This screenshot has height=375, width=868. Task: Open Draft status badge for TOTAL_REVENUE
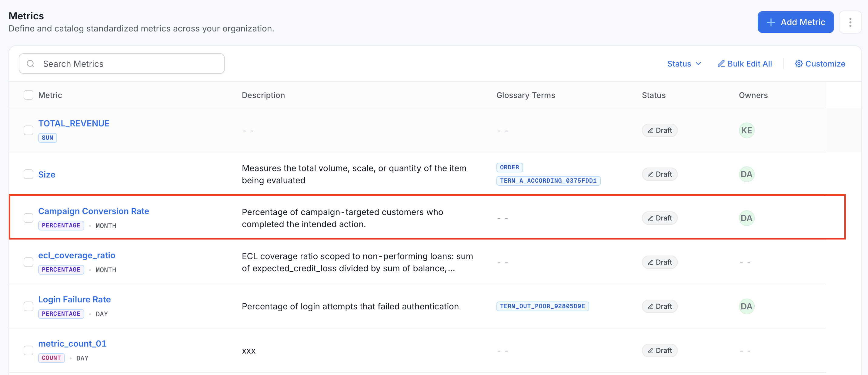point(659,130)
